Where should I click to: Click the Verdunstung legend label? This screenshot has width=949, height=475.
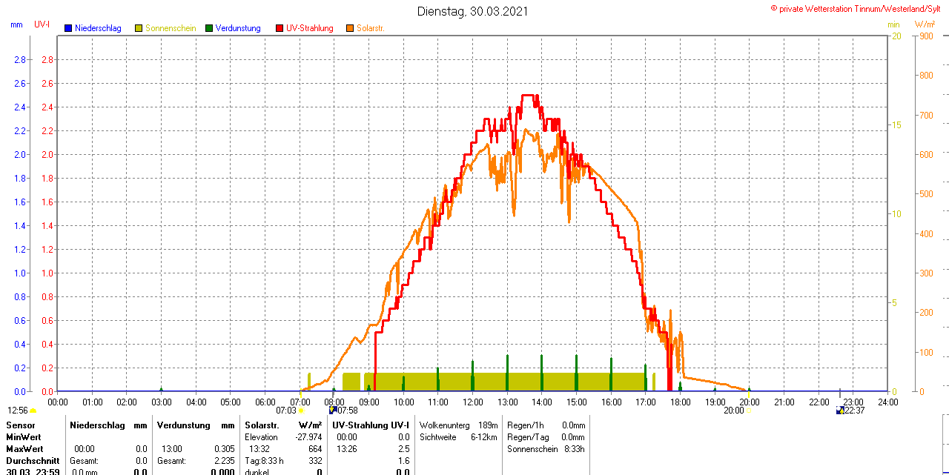238,28
